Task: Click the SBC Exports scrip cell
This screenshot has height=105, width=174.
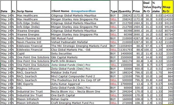Action: point(34,84)
